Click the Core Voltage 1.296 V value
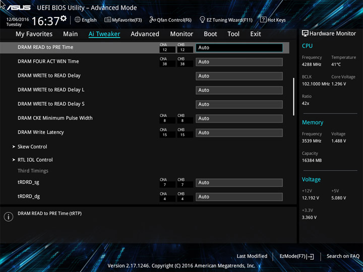 [339, 84]
